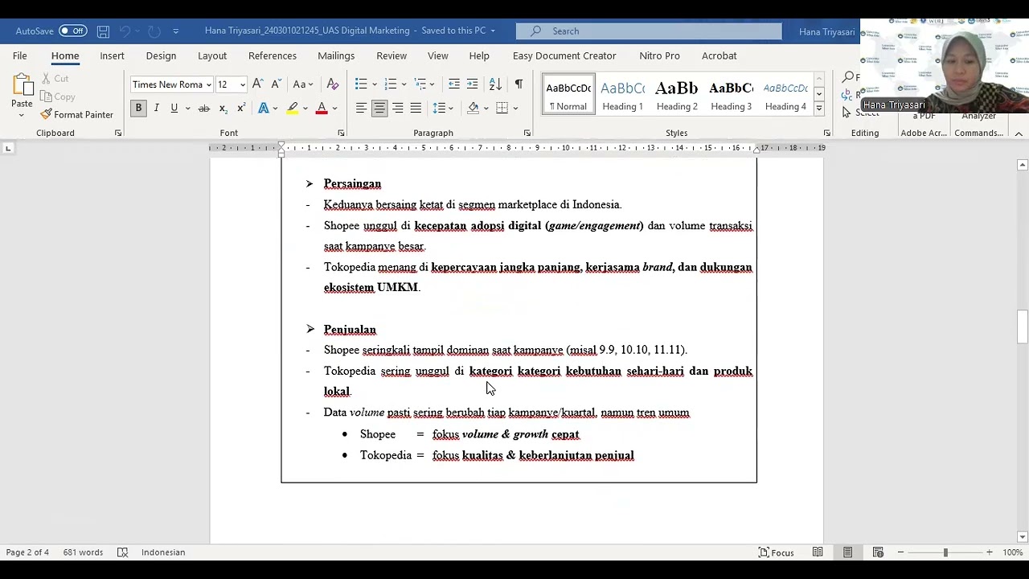Click the Paste clipboard icon
1029x579 pixels.
pos(22,85)
